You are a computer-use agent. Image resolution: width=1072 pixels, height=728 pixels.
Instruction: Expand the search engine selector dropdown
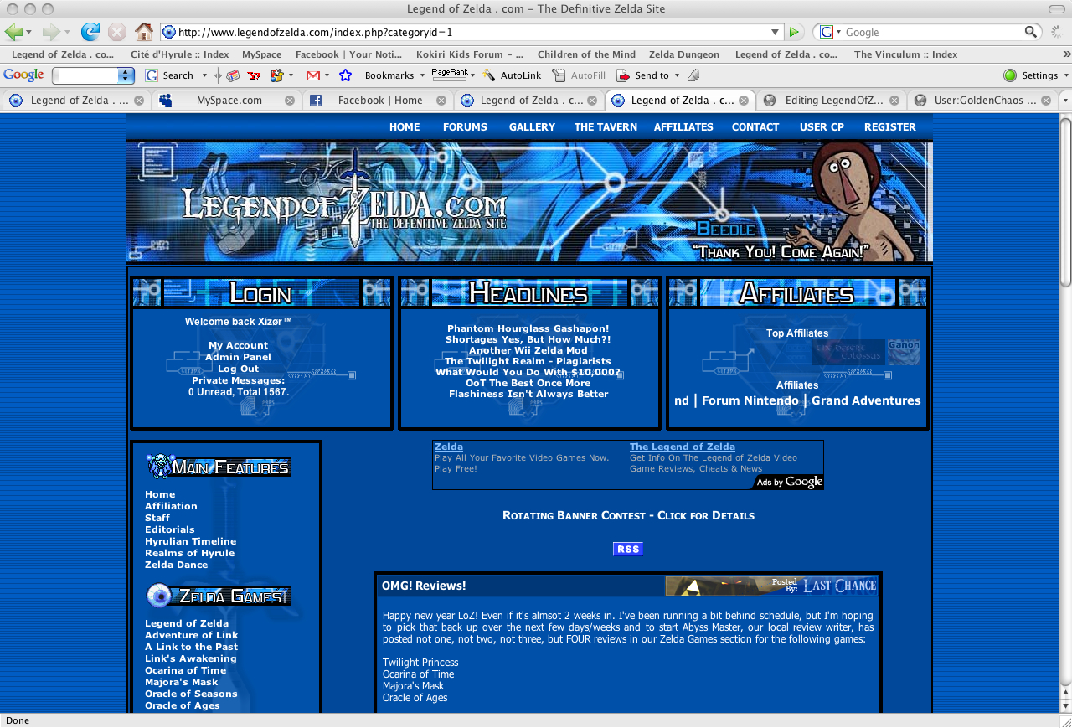[829, 32]
